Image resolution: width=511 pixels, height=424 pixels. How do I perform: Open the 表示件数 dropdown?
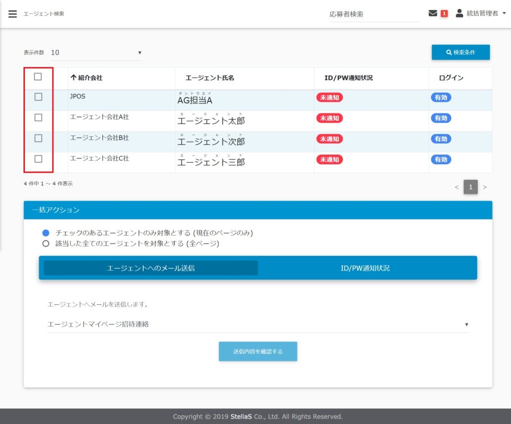click(x=96, y=52)
